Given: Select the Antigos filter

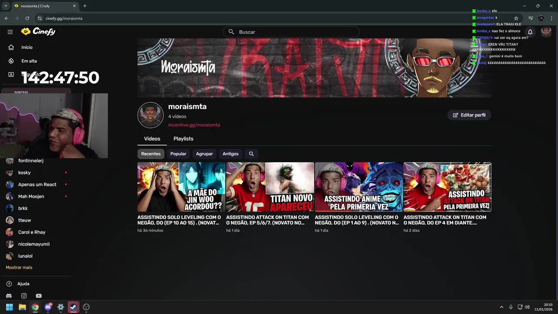Looking at the screenshot, I should (231, 154).
